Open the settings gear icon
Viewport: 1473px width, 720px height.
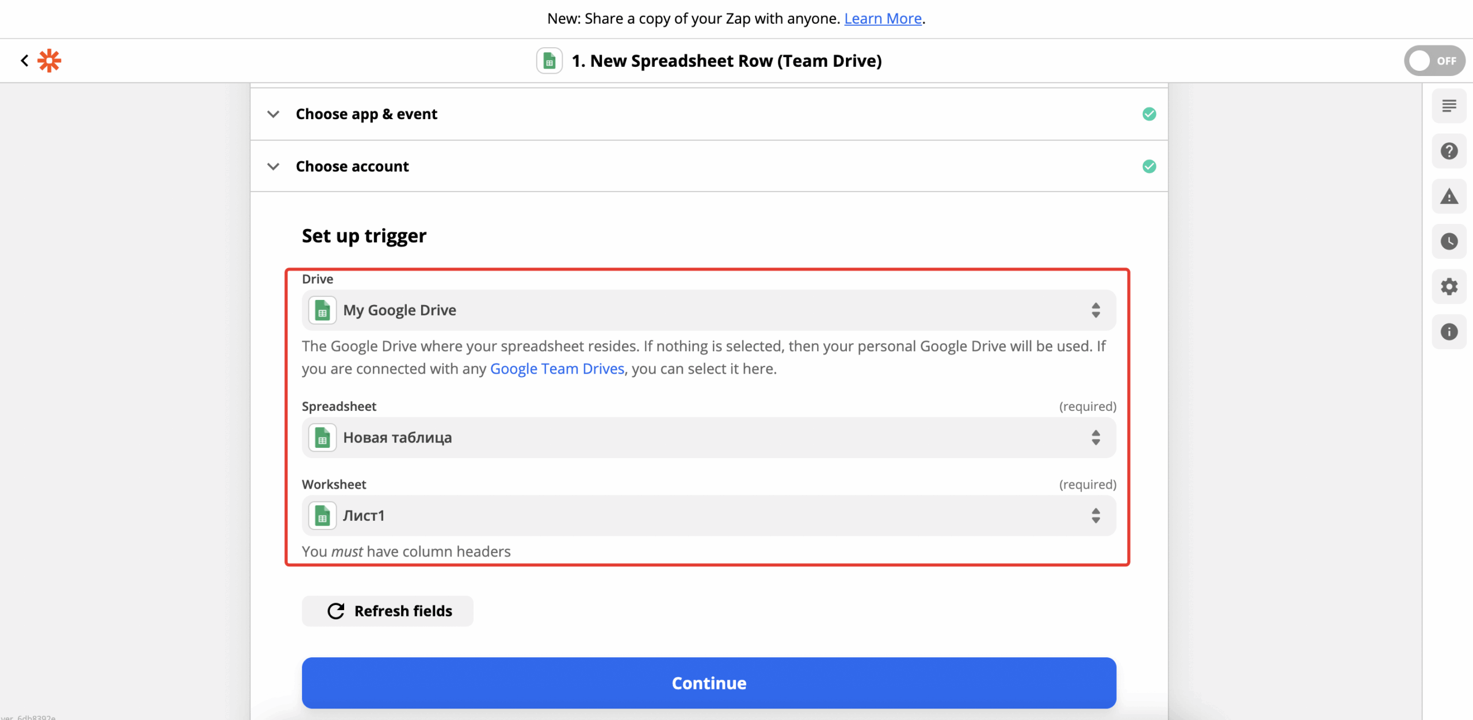tap(1448, 287)
